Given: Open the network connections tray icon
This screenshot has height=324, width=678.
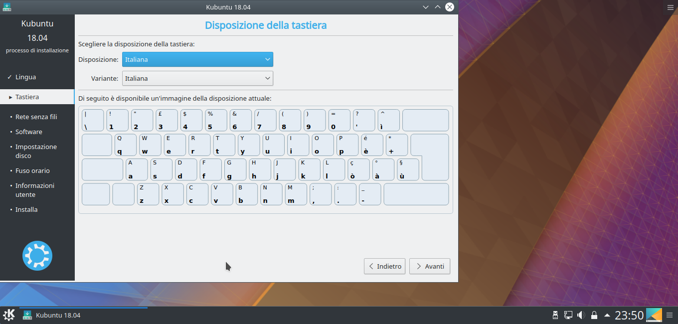Looking at the screenshot, I should (x=568, y=315).
